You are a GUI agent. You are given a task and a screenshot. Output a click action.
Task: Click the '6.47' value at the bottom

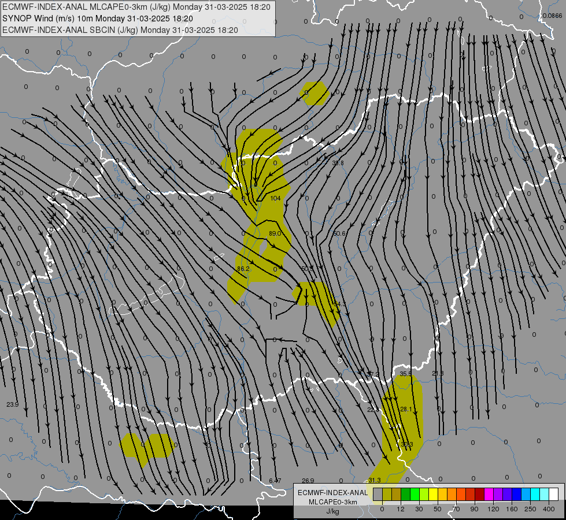(x=275, y=481)
